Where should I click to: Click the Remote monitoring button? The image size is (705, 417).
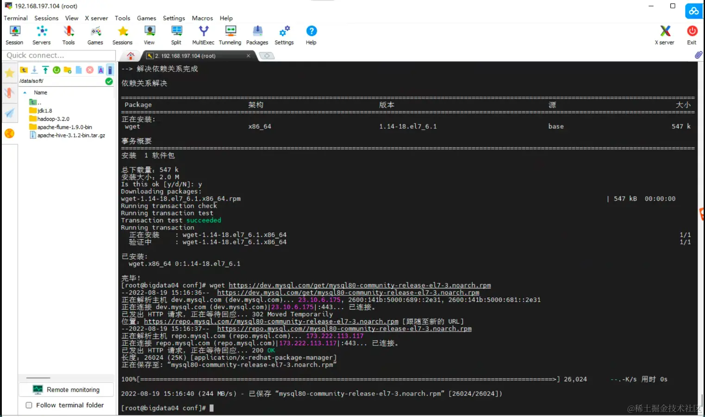66,390
